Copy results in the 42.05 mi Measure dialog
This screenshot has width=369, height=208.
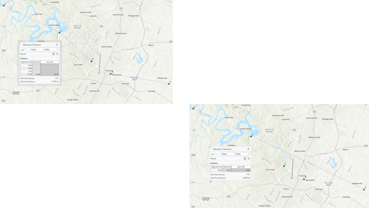245,159
